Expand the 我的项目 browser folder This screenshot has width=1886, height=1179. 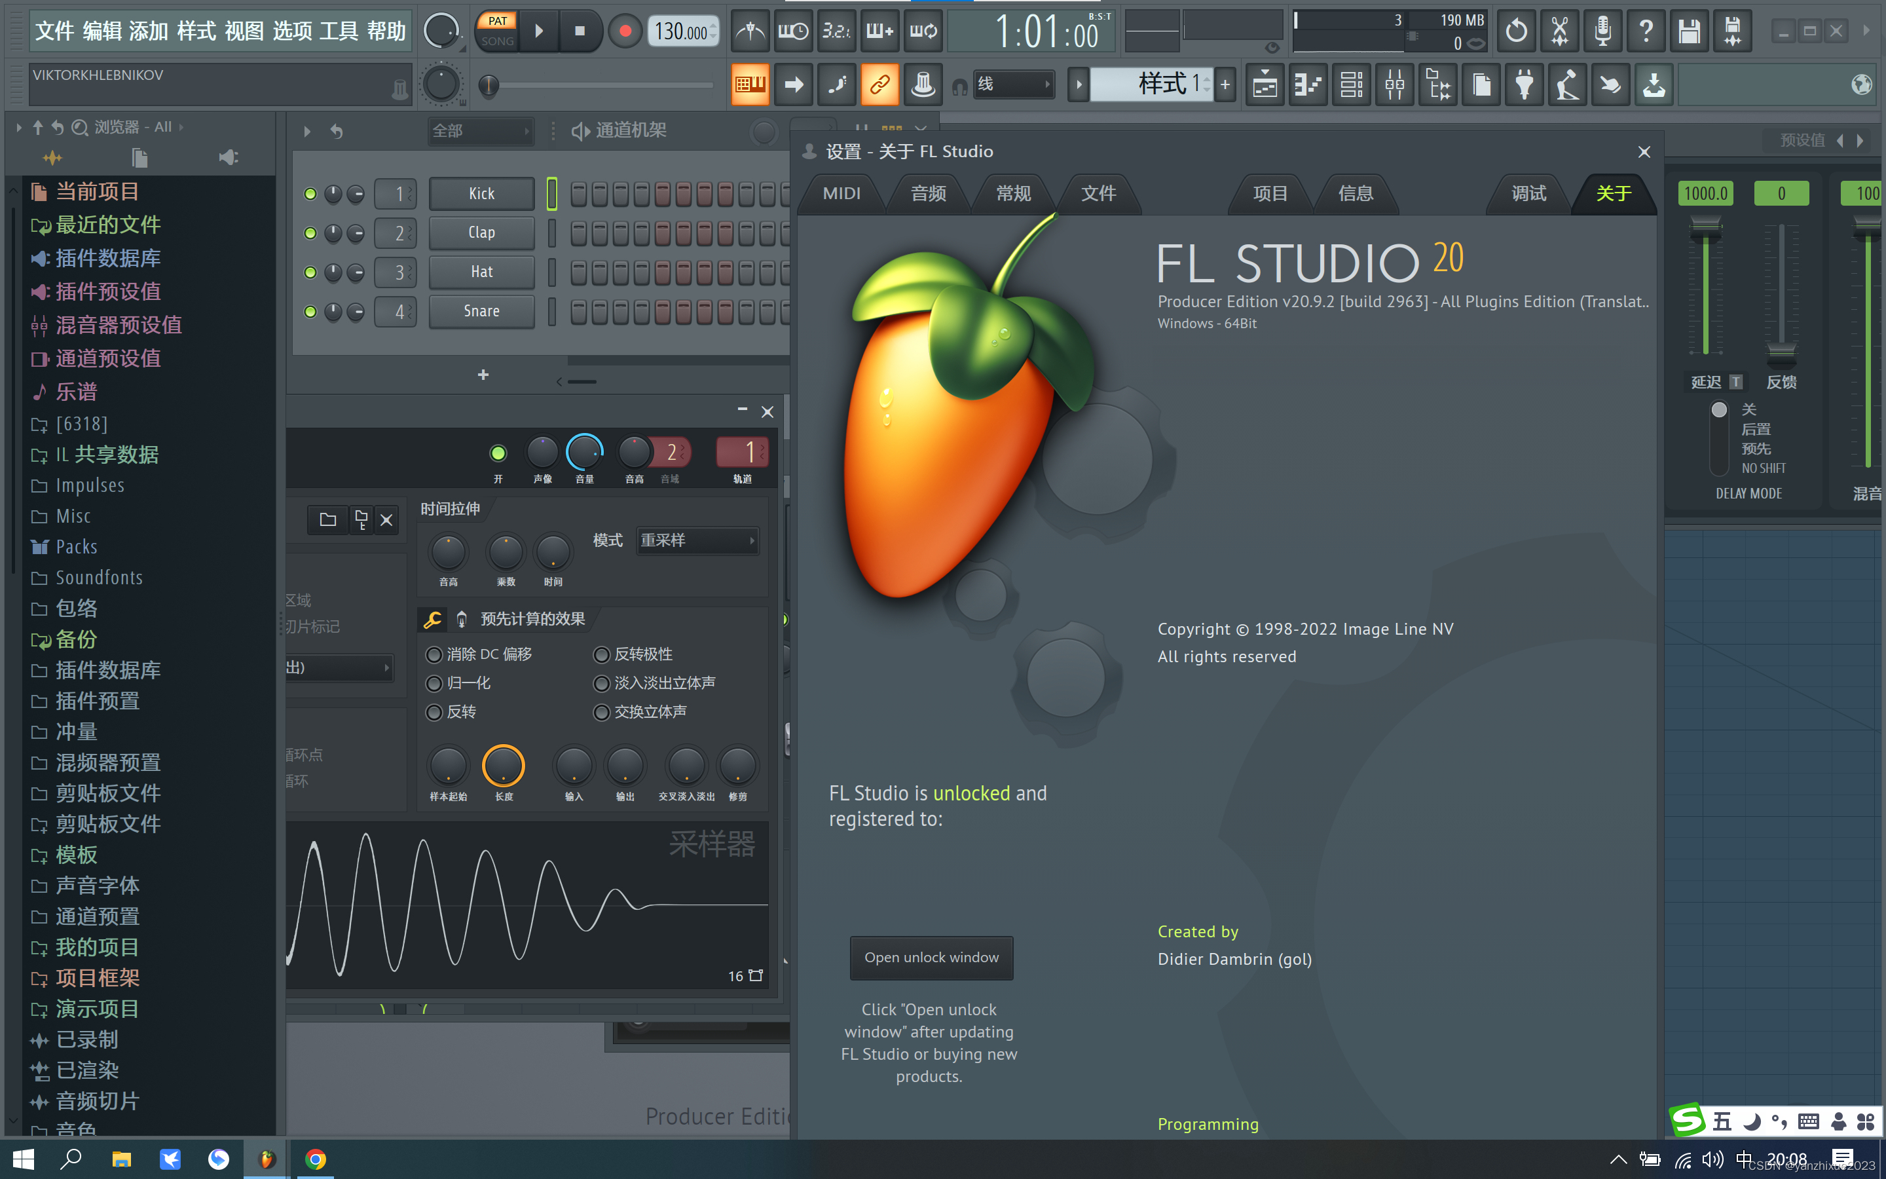98,947
